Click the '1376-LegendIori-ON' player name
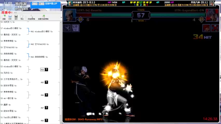The height and width of the screenshot is (124, 221). click(189, 10)
